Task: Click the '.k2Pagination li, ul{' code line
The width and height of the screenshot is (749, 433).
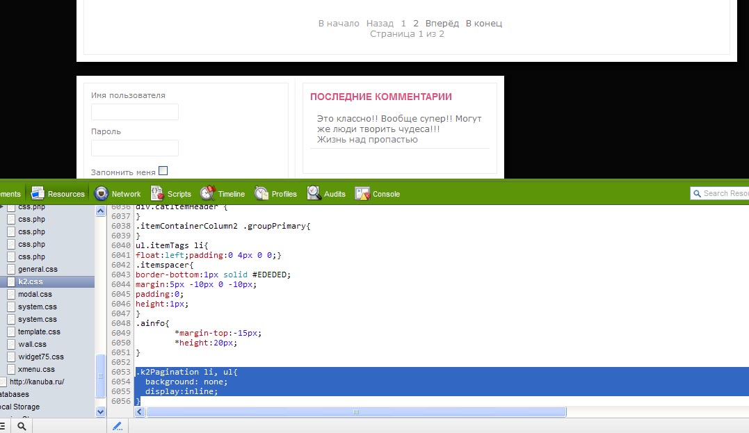Action: (x=187, y=372)
